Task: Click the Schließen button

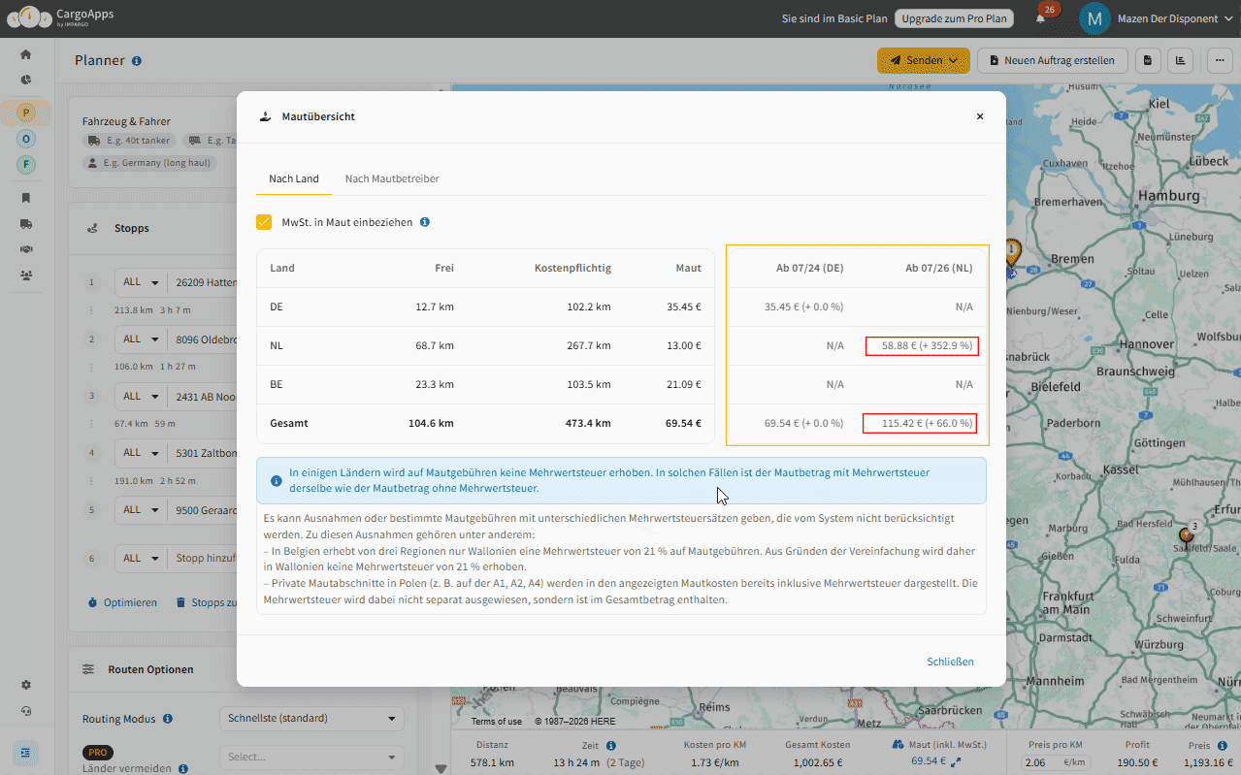Action: (x=950, y=662)
